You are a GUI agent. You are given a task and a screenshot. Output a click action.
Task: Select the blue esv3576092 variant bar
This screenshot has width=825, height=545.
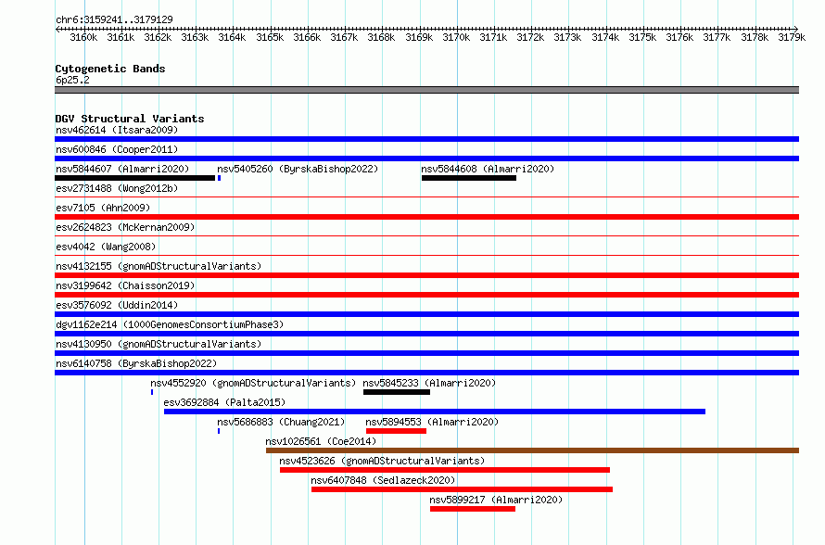click(426, 314)
